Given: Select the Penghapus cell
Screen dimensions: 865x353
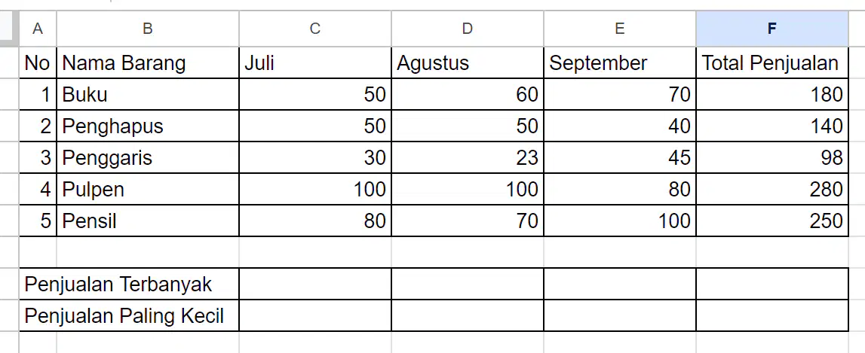Looking at the screenshot, I should (x=148, y=126).
